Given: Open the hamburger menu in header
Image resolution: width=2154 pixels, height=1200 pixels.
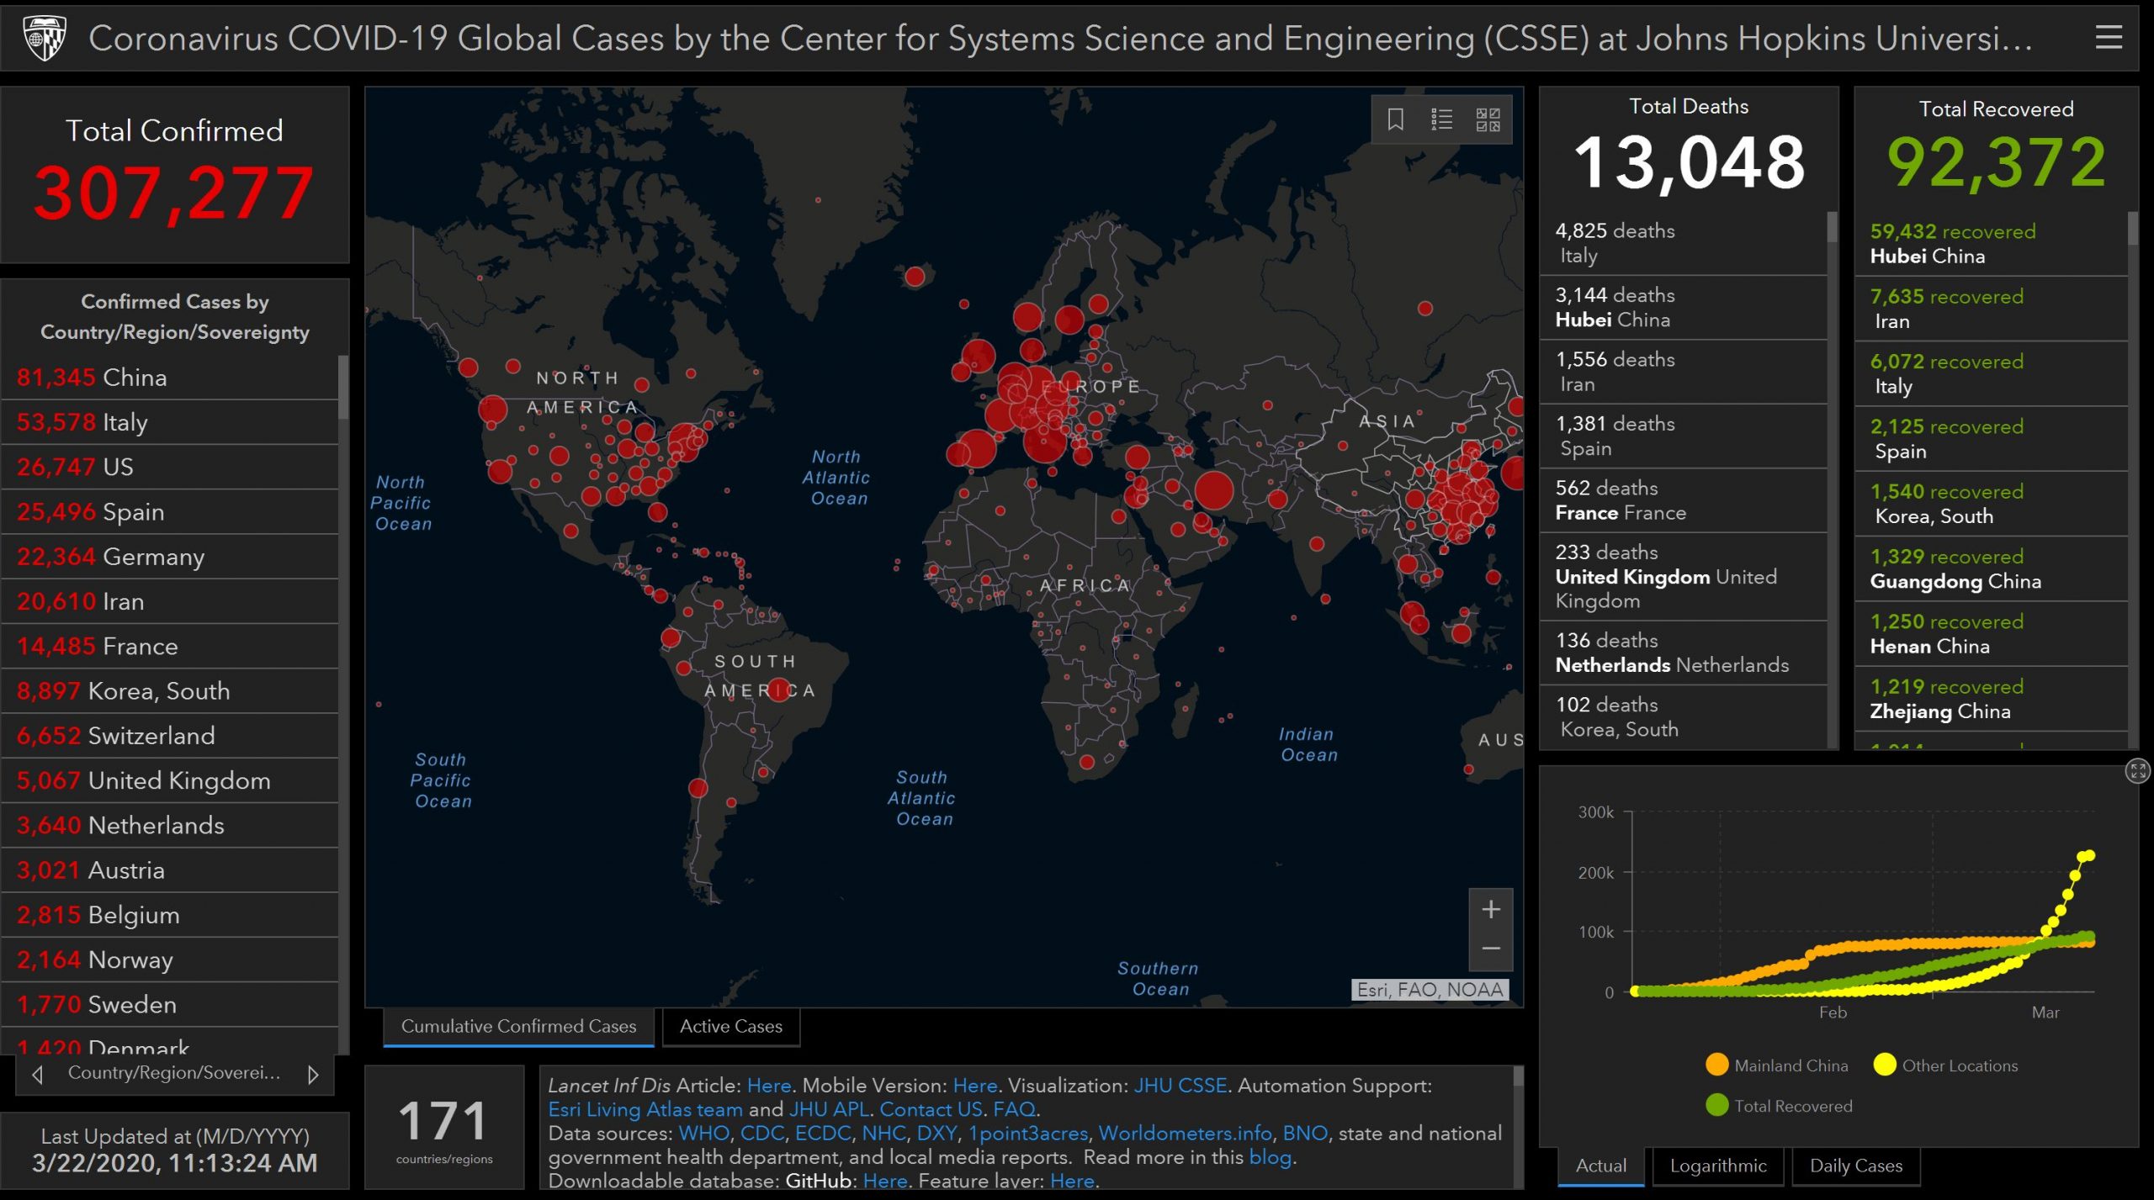Looking at the screenshot, I should 2108,38.
